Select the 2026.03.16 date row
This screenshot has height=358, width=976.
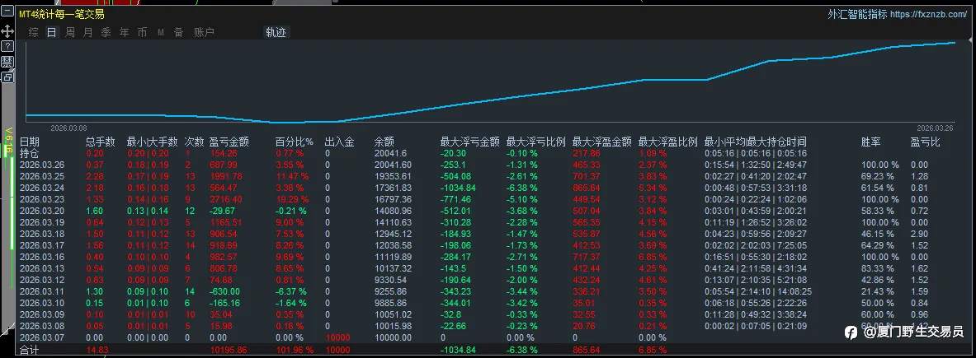tap(42, 257)
